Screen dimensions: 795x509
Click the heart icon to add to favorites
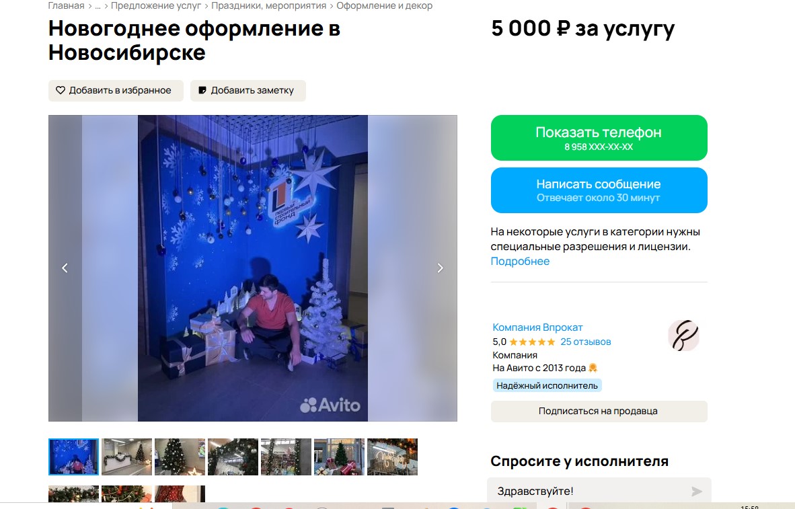coord(61,90)
